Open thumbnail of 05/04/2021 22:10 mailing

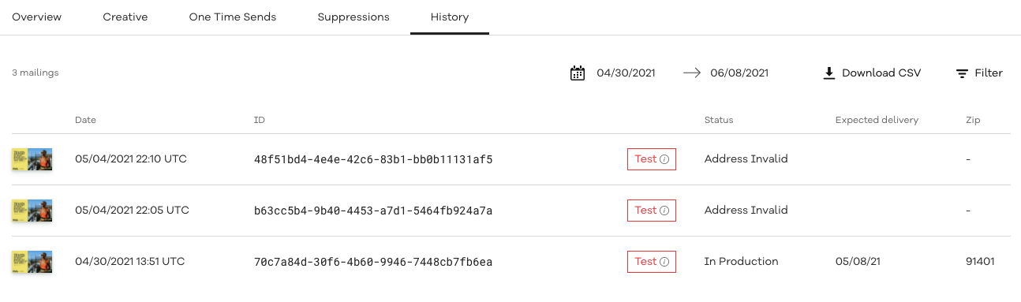(32, 159)
